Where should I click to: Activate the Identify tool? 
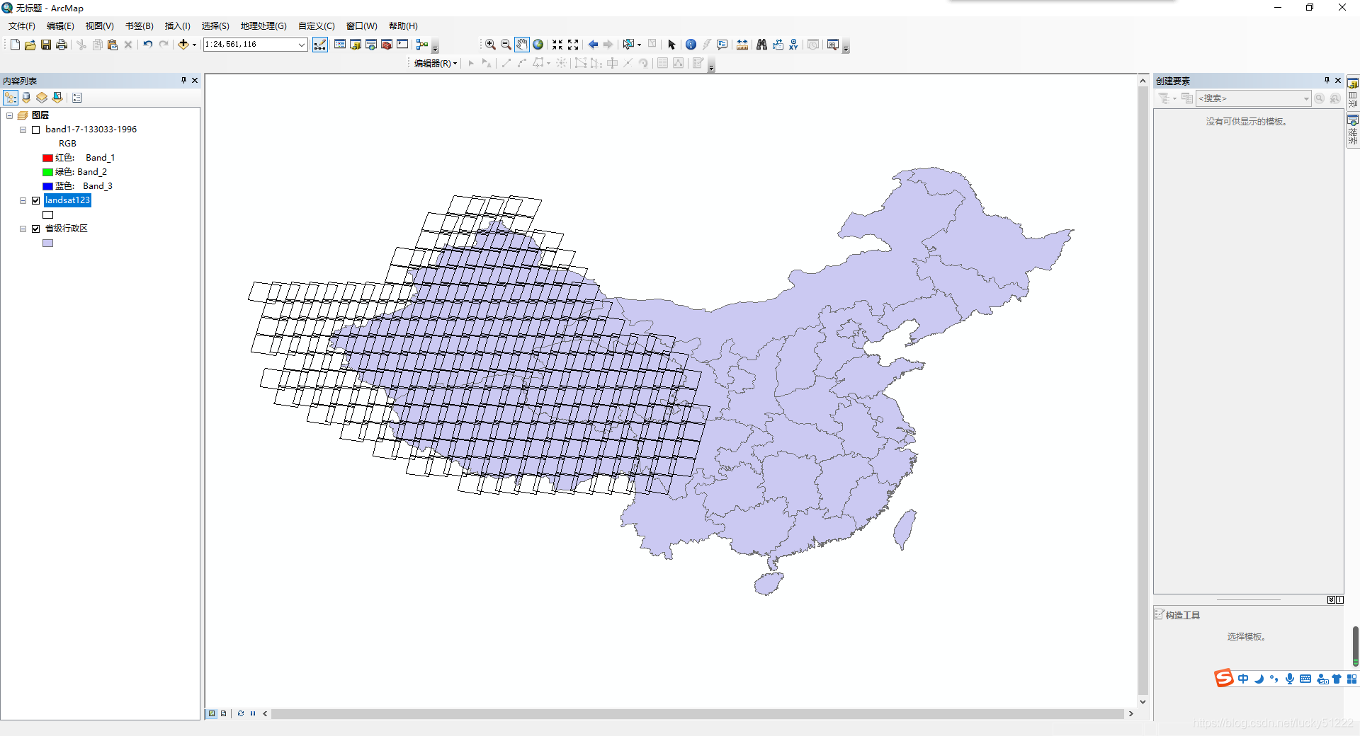pos(691,45)
